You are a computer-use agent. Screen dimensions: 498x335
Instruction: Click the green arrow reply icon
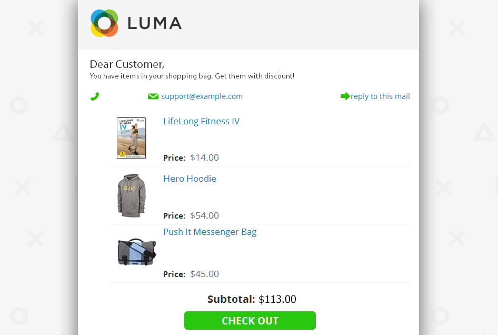[x=345, y=96]
